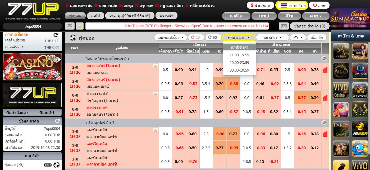
Task: Toggle favorite star for Fanja SC match
Action: pos(156,94)
